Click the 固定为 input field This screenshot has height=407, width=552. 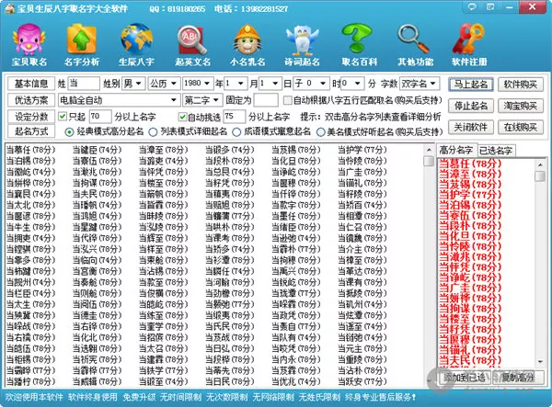[266, 100]
